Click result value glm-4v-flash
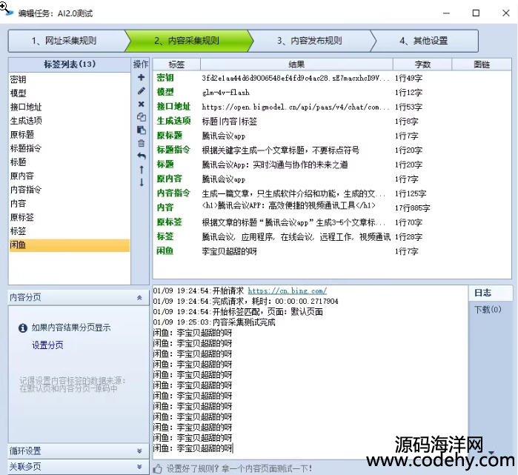The image size is (518, 475). pos(225,93)
